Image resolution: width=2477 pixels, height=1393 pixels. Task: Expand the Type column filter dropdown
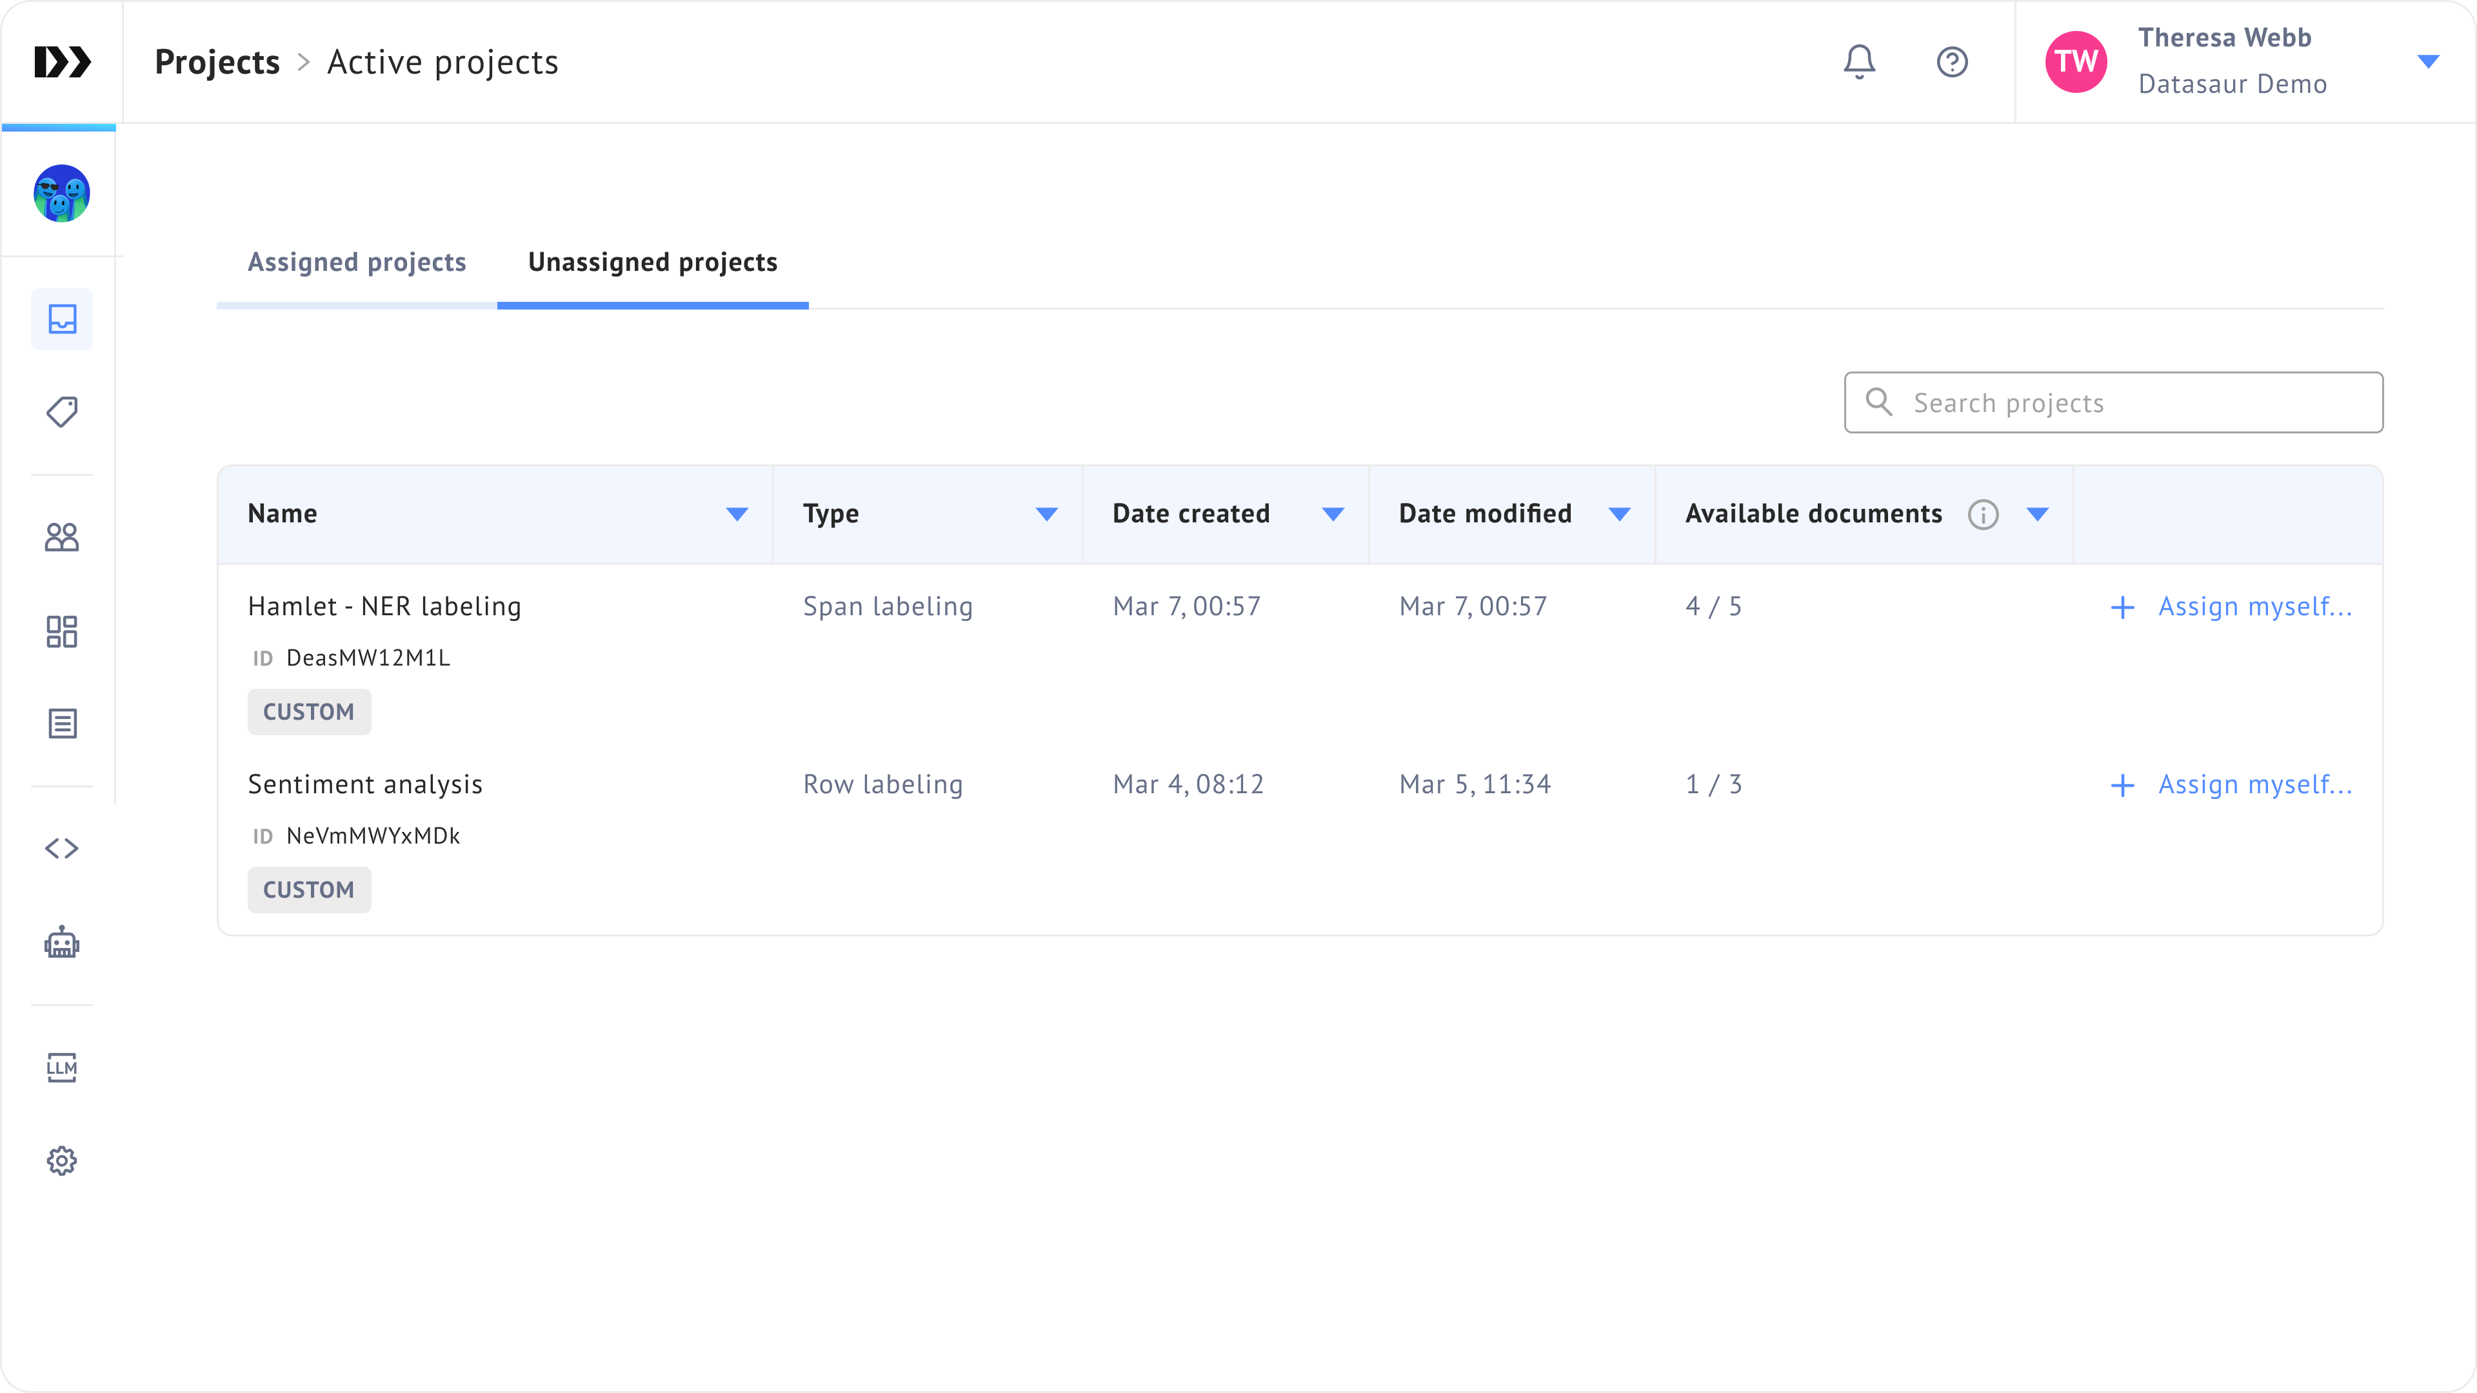tap(1046, 515)
